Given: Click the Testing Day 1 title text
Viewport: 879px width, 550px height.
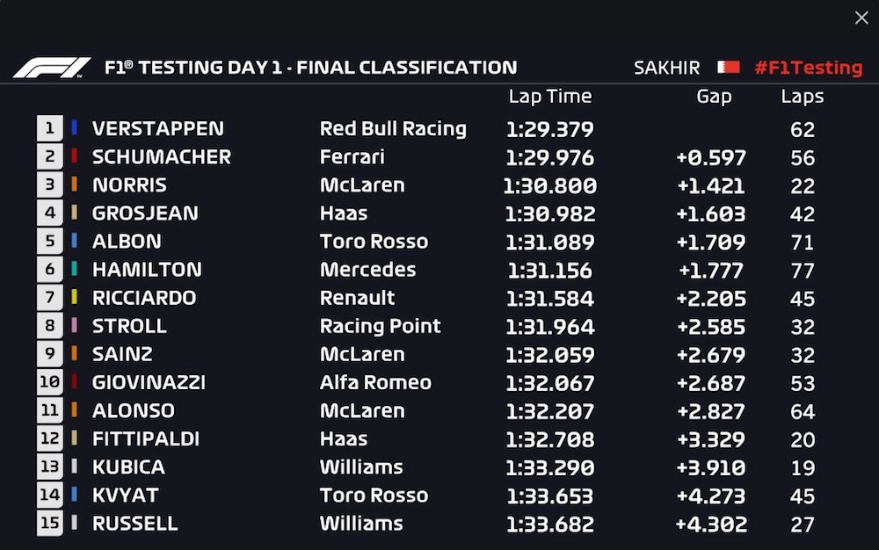Looking at the screenshot, I should pyautogui.click(x=310, y=68).
